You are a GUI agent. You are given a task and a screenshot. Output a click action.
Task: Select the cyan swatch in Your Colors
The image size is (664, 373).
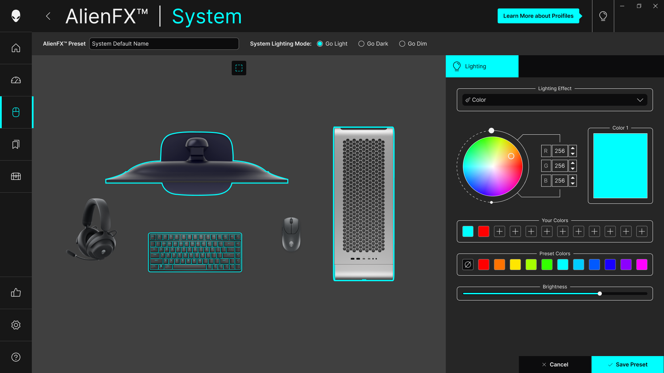468,231
